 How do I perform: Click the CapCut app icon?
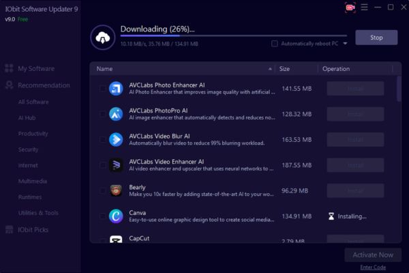[116, 239]
